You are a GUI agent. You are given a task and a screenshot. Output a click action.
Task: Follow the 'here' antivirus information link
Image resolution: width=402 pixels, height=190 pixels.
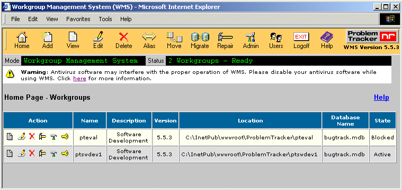(x=79, y=79)
